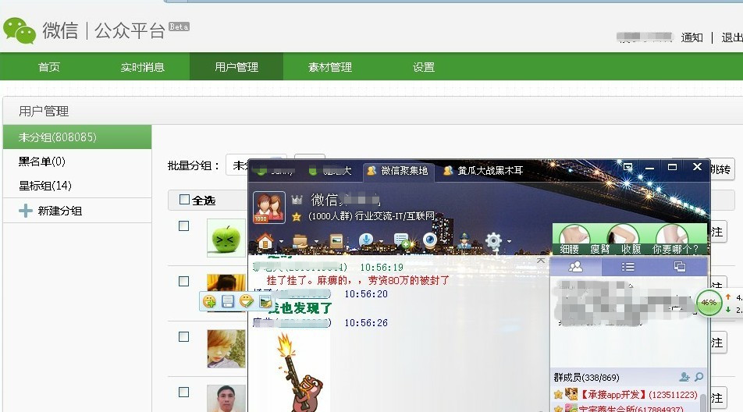This screenshot has width=743, height=412.
Task: Check the box beside the green apple avatar
Action: click(x=184, y=226)
